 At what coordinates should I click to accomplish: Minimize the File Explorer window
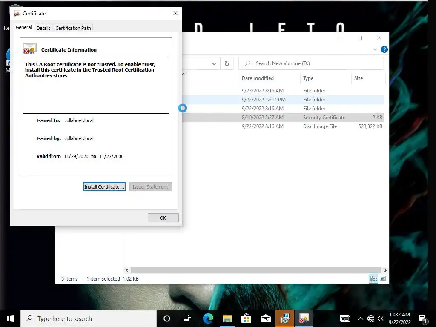coord(341,38)
